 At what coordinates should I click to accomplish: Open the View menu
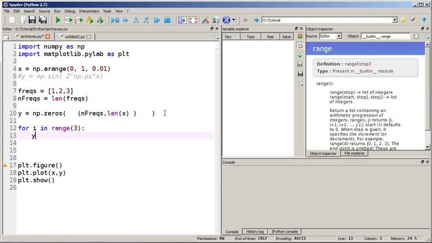[x=119, y=11]
